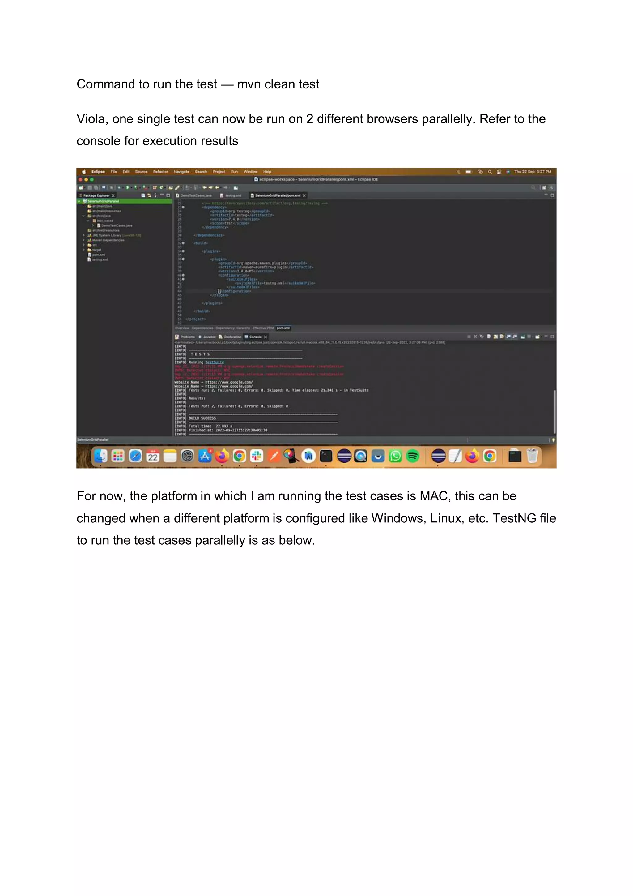Click the Terminal icon in the dock
Viewport: 633px width, 896px height.
[x=326, y=455]
